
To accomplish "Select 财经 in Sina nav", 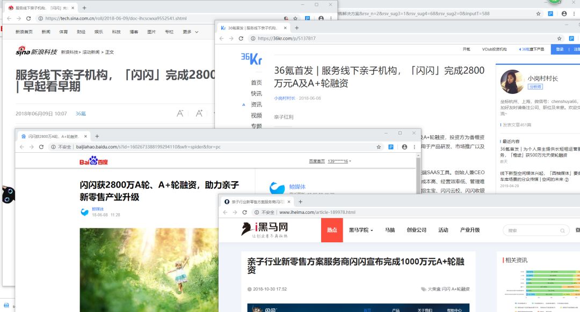I will tap(81, 32).
